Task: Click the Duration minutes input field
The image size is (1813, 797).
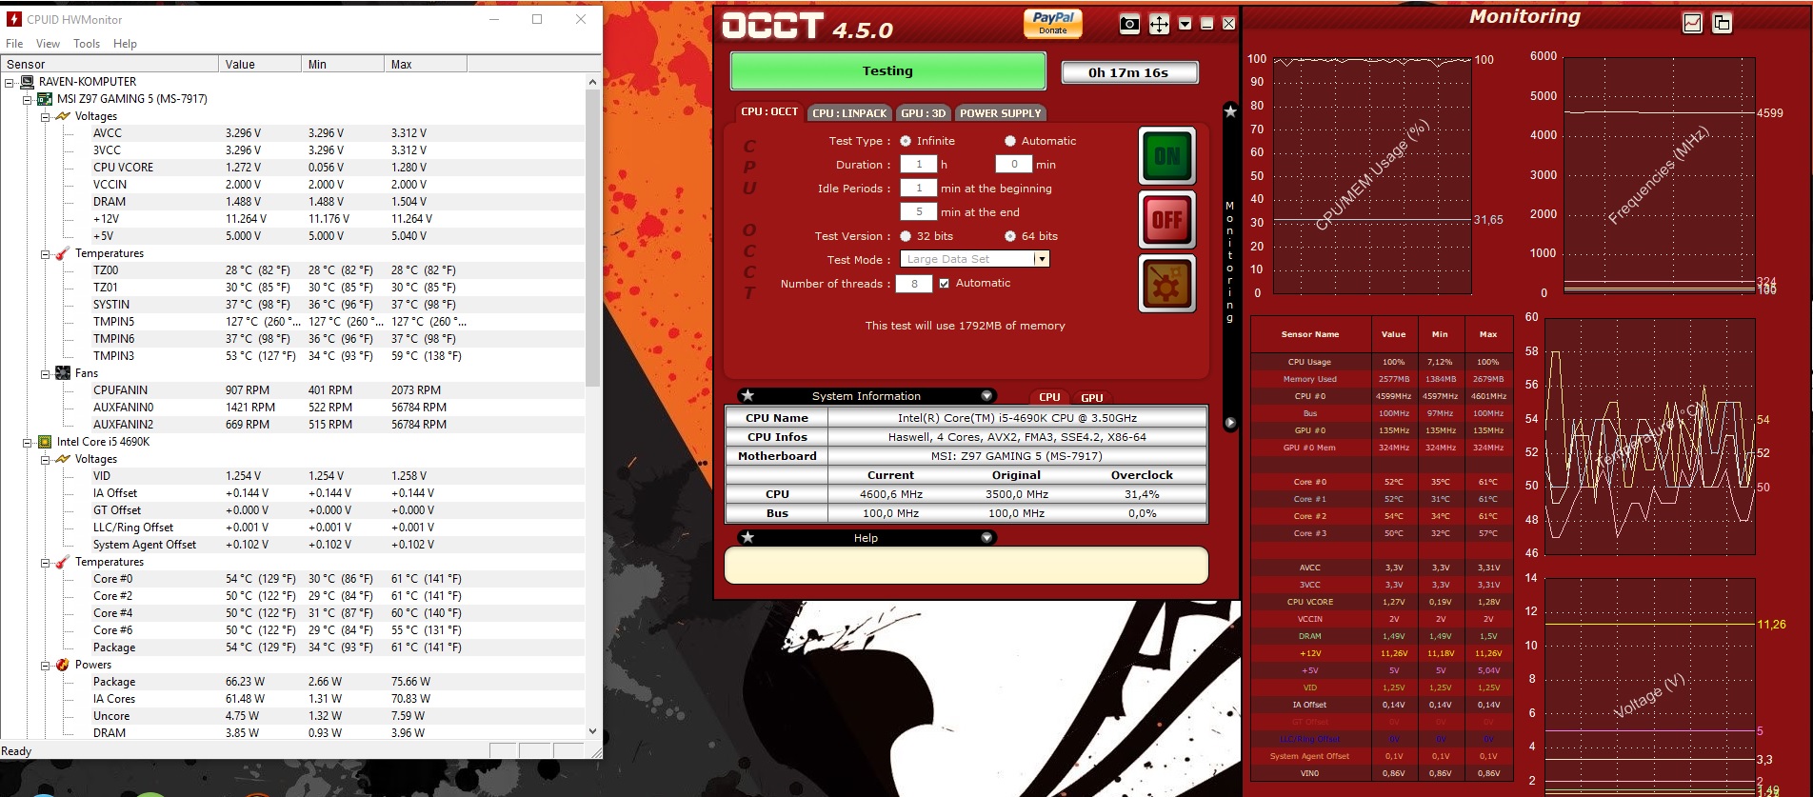Action: [1014, 165]
